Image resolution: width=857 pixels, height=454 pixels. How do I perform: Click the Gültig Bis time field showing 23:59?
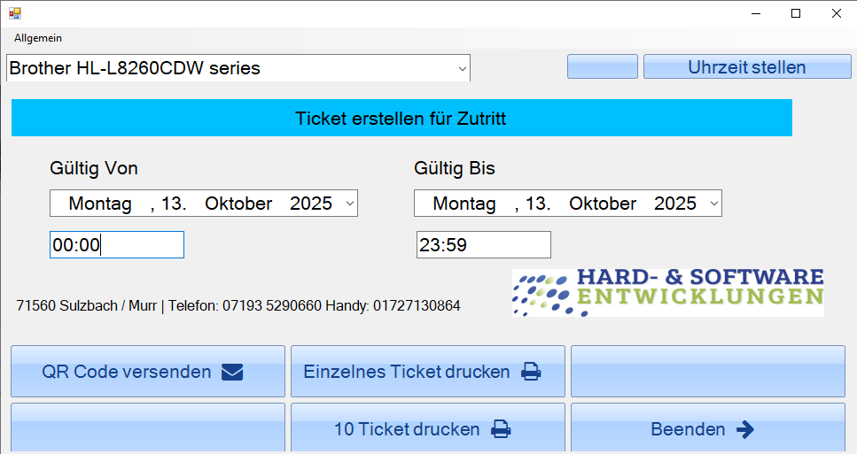click(x=483, y=245)
